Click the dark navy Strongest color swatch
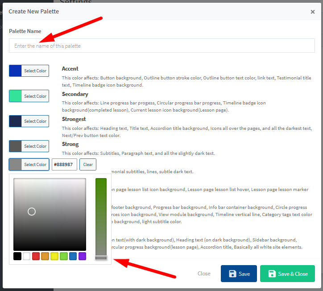Image resolution: width=323 pixels, height=291 pixels. (x=15, y=121)
